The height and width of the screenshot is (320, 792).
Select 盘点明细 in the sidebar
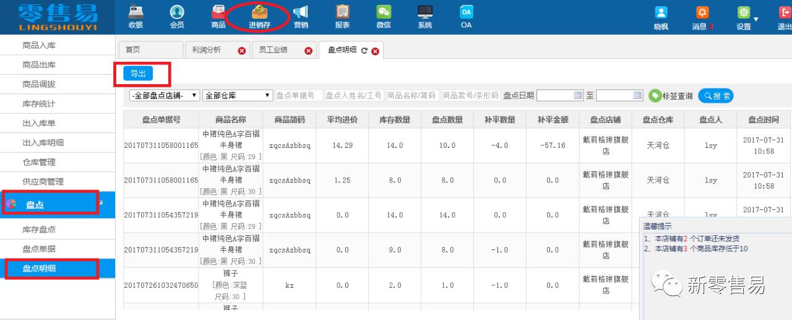pyautogui.click(x=58, y=269)
